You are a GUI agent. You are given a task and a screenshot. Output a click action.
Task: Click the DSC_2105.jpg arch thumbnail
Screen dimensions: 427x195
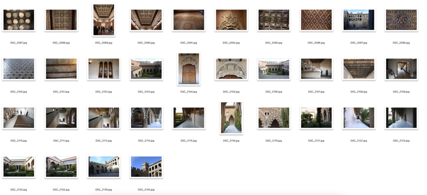coord(231,69)
